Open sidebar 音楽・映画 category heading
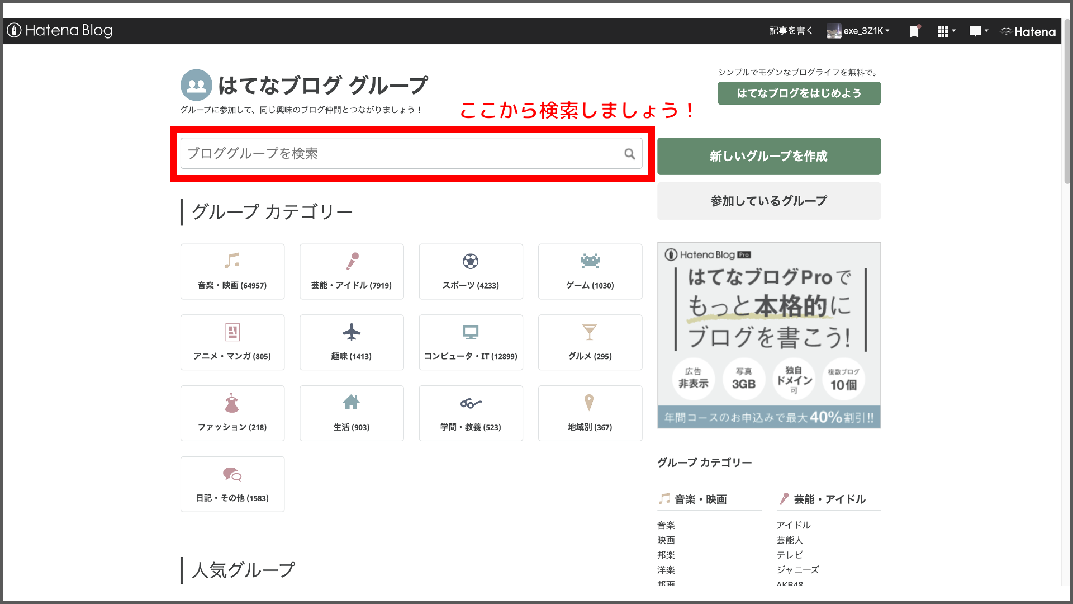The height and width of the screenshot is (604, 1073). [x=700, y=499]
